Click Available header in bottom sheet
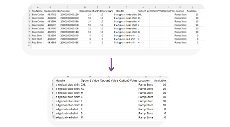This screenshot has width=230, height=127. click(x=160, y=81)
